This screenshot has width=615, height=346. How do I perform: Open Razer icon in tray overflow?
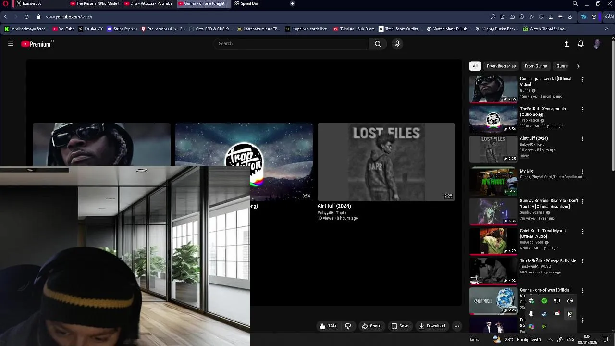tap(544, 301)
